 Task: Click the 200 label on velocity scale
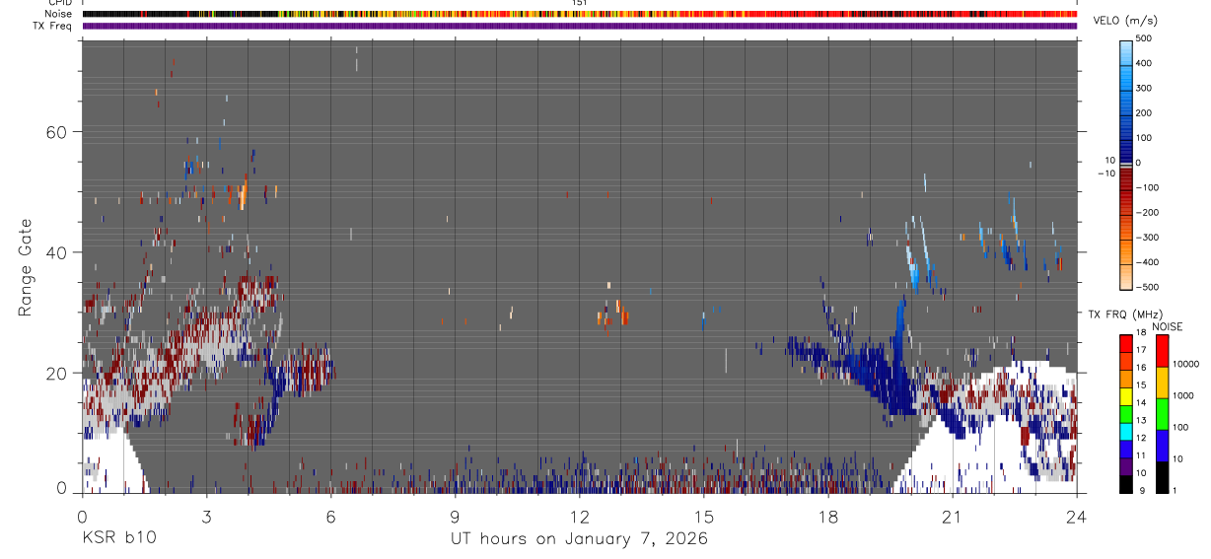tap(1146, 112)
